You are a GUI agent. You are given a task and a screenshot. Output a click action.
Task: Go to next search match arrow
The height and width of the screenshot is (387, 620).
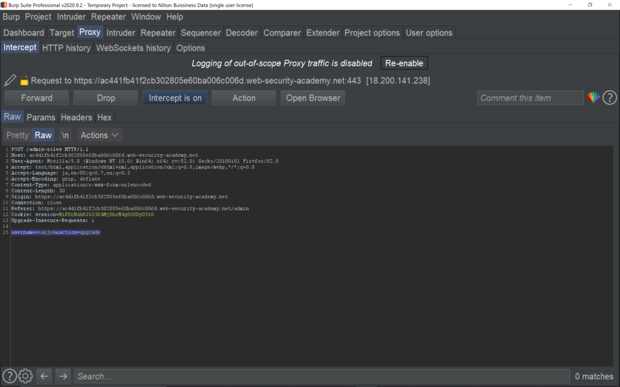pos(63,376)
